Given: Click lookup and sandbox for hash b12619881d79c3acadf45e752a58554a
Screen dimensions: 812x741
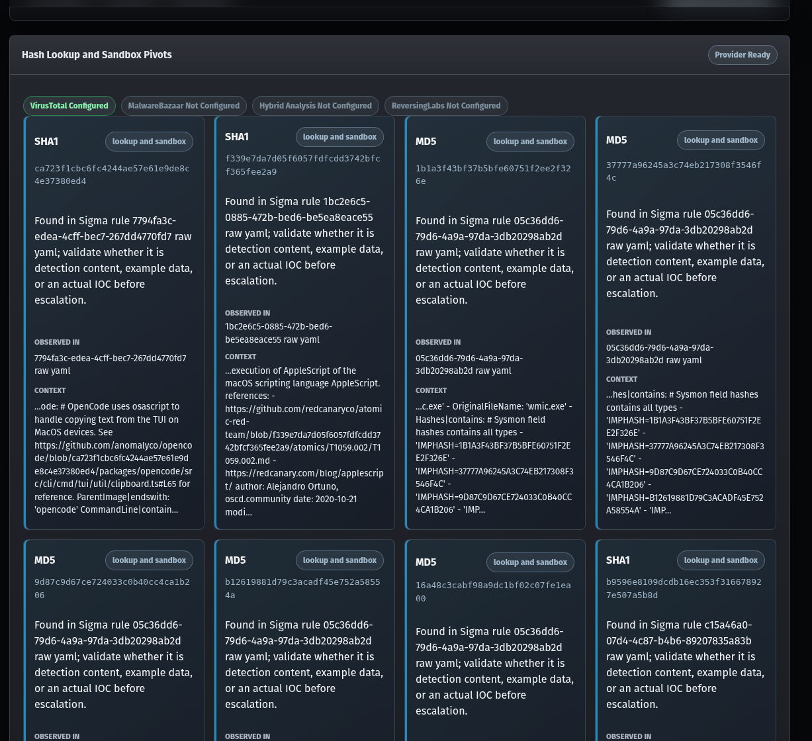Looking at the screenshot, I should point(339,560).
